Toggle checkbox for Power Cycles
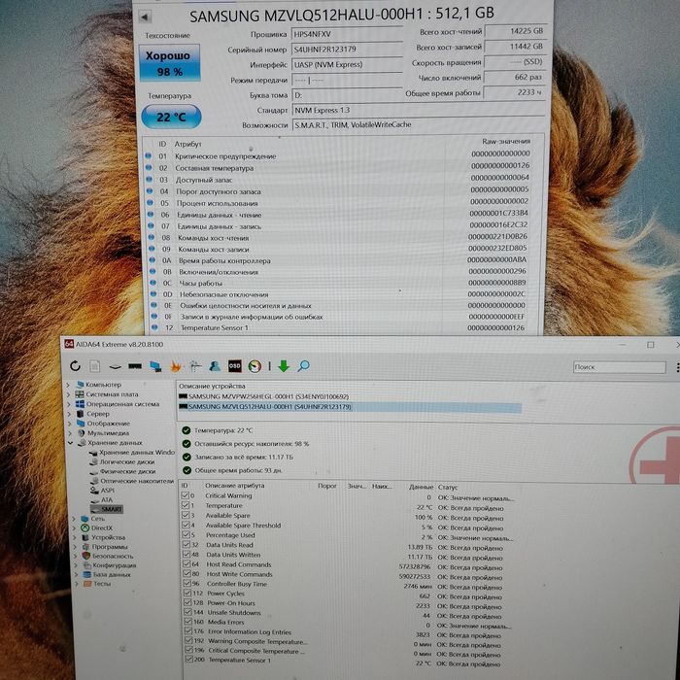The image size is (680, 680). click(x=187, y=593)
